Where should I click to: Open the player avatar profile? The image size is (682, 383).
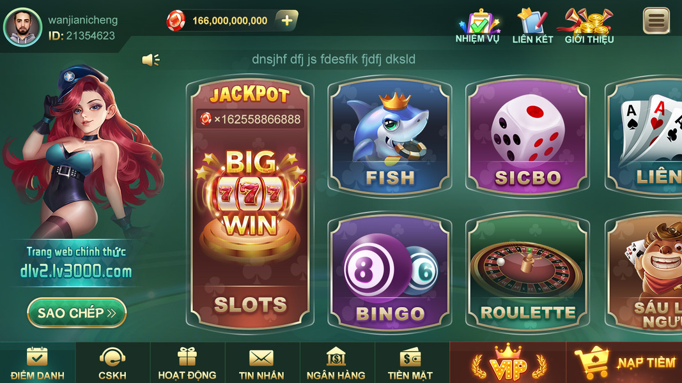click(22, 27)
